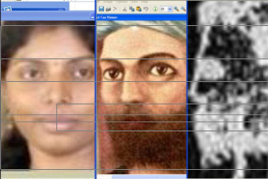This screenshot has width=268, height=179.
Task: Click the Delete X icon in toolbar
Action: 115,9
